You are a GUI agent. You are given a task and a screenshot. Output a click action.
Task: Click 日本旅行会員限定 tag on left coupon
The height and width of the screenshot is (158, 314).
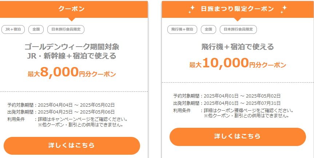66,29
